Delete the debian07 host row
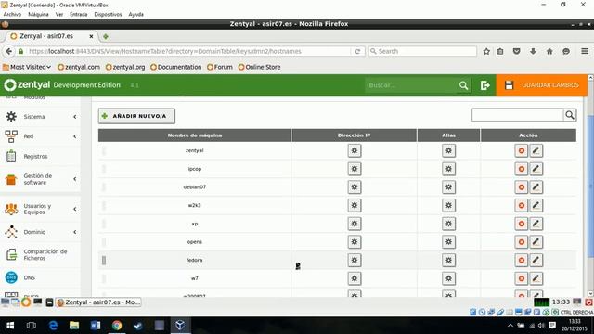The width and height of the screenshot is (594, 334). [522, 187]
